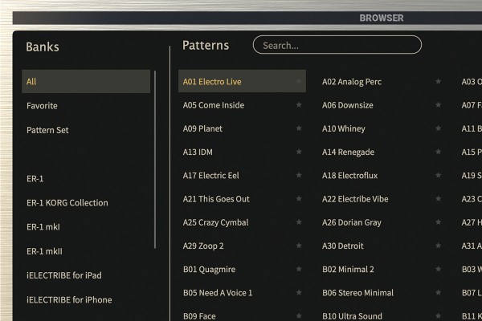Toggle favorite star for A02 Analog Perc
The height and width of the screenshot is (321, 482).
click(x=439, y=82)
